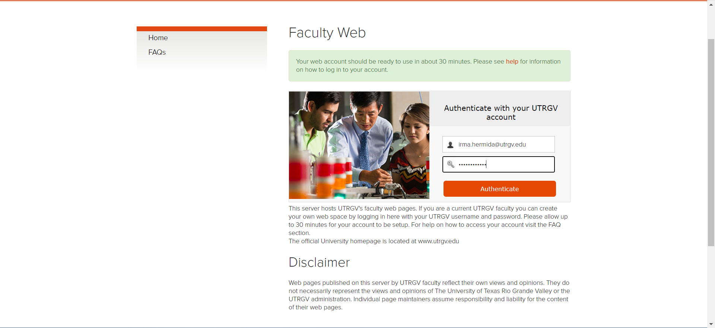715x328 pixels.
Task: Click the user silhouette icon in username field
Action: (450, 145)
